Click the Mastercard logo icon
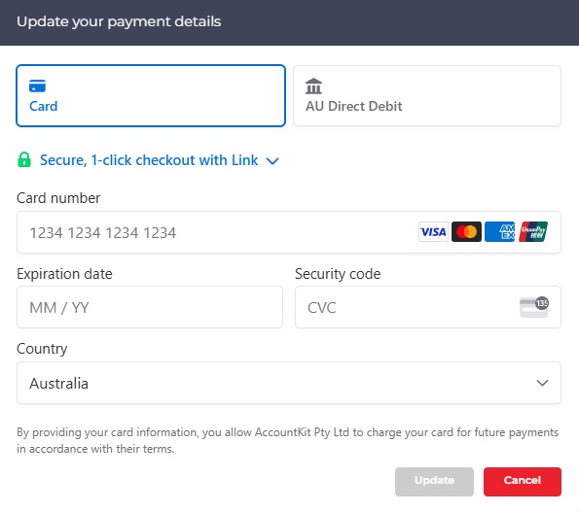This screenshot has height=512, width=579. 466,232
